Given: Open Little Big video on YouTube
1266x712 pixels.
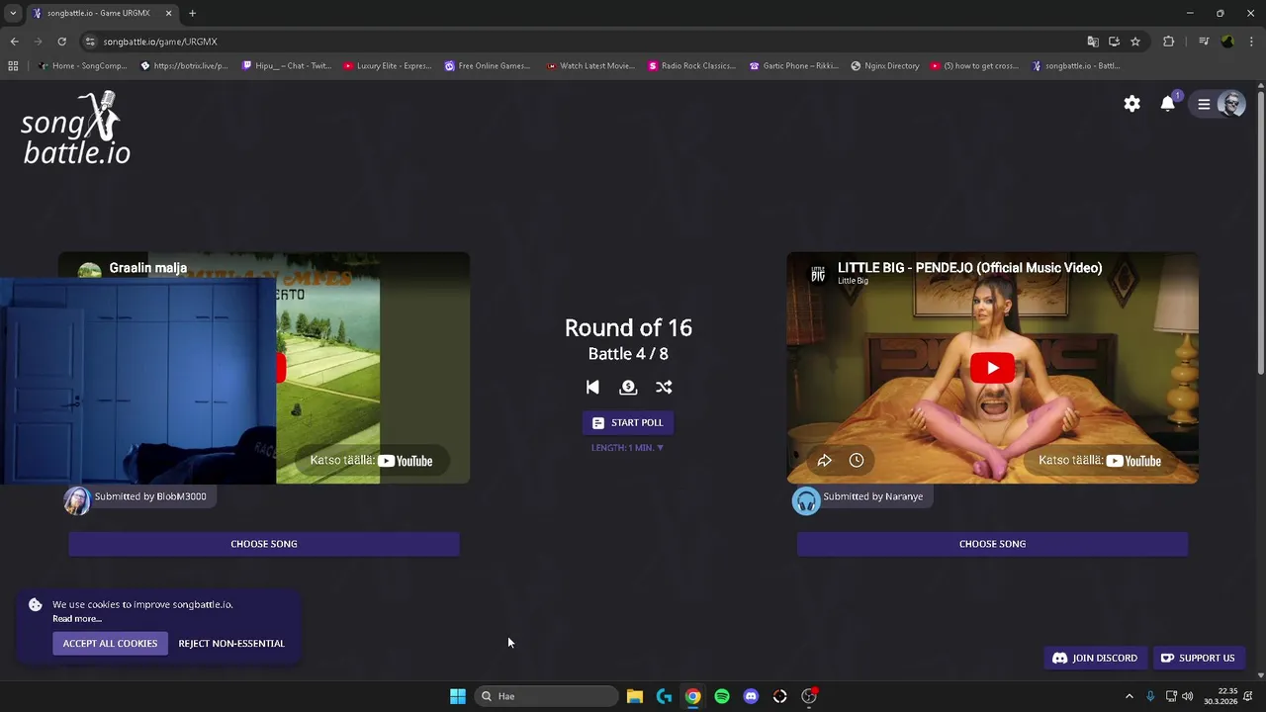Looking at the screenshot, I should [1100, 461].
